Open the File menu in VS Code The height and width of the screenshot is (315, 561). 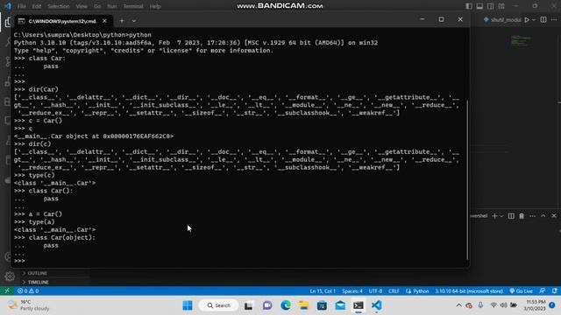coord(21,6)
